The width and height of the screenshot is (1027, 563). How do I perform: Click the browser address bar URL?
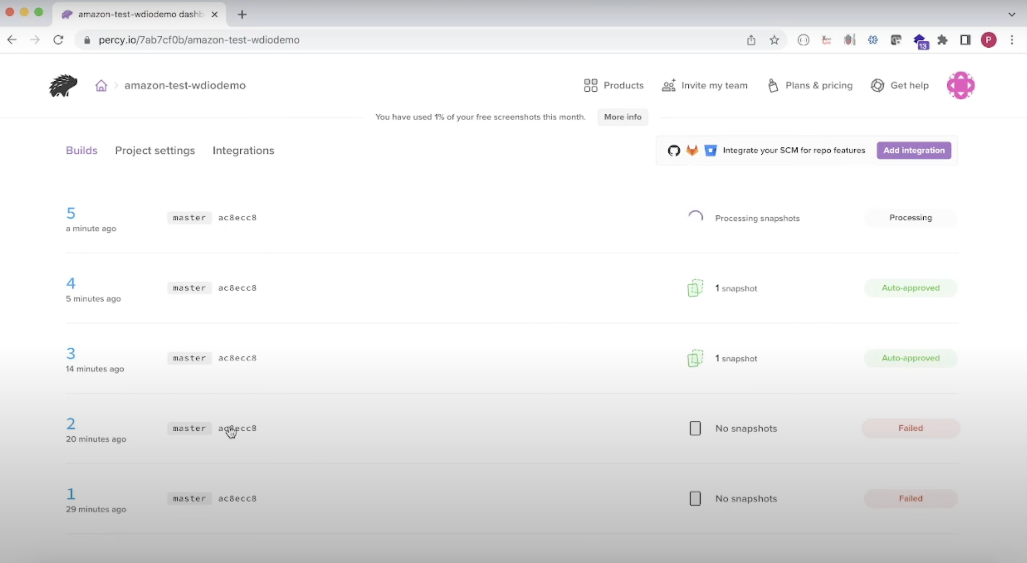pyautogui.click(x=198, y=40)
